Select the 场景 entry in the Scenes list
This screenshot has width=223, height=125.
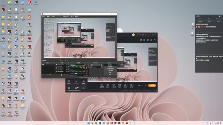pos(48,65)
